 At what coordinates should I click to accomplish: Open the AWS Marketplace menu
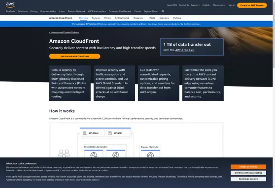pyautogui.click(x=97, y=11)
